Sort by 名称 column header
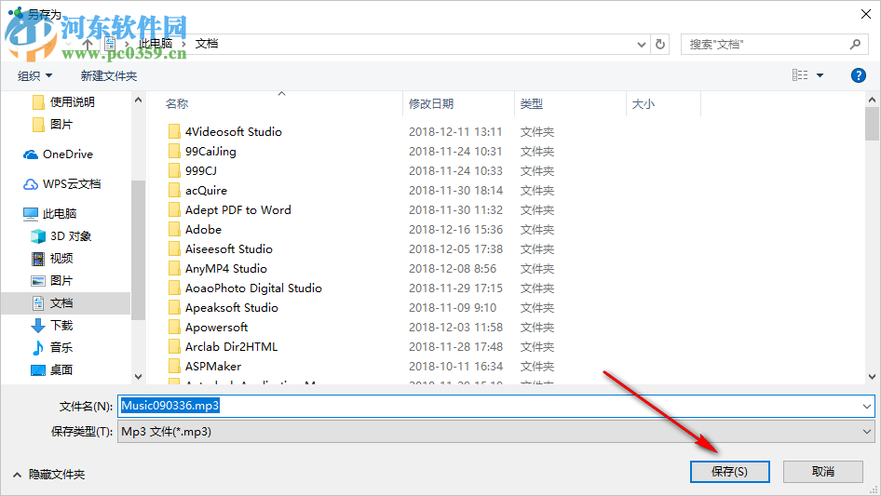The image size is (881, 496). click(177, 104)
